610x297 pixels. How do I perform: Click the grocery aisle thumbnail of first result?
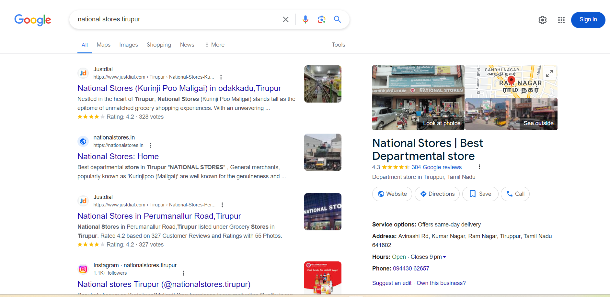(x=323, y=84)
